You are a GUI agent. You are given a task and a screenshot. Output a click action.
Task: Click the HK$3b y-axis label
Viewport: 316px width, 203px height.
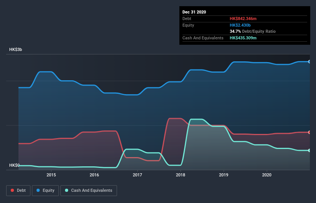pos(15,49)
